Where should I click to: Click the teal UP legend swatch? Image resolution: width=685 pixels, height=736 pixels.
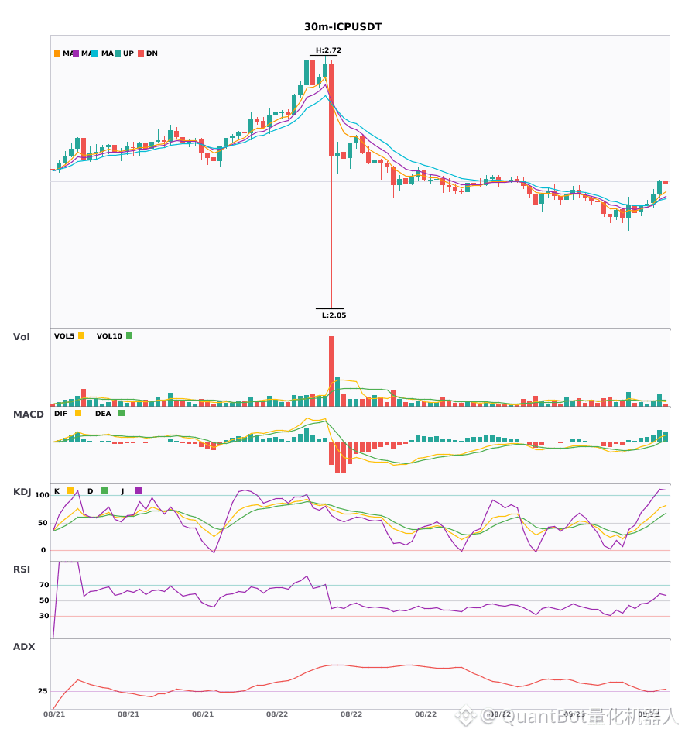click(118, 53)
